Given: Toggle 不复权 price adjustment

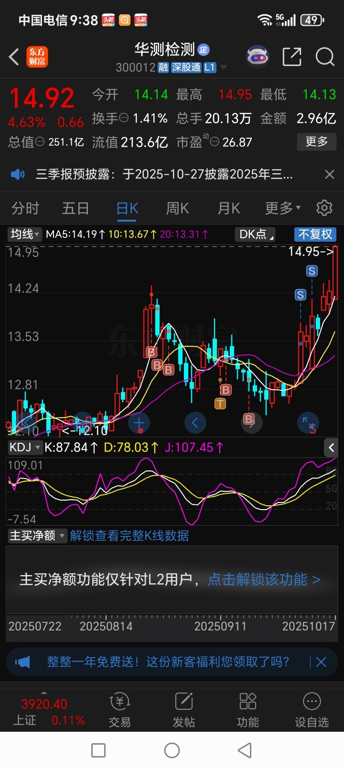Looking at the screenshot, I should click(x=315, y=235).
